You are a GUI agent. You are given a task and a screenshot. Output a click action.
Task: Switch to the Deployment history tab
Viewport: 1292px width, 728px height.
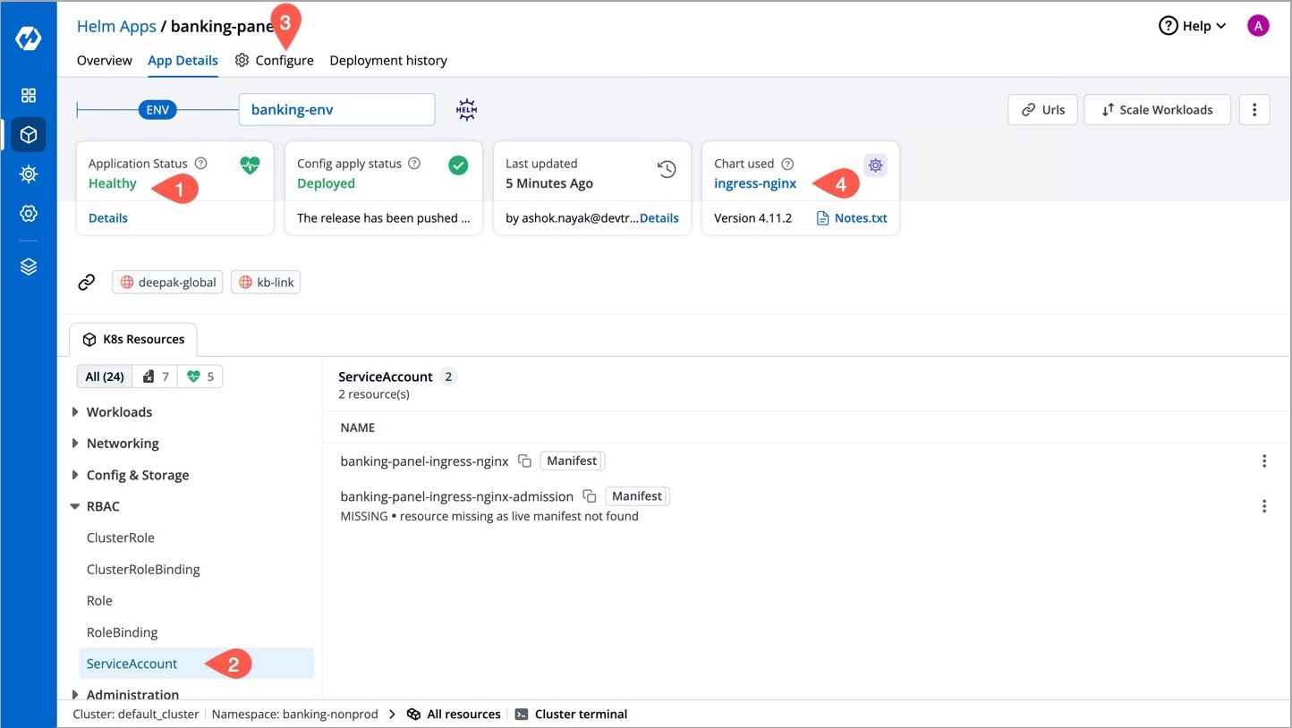point(388,61)
